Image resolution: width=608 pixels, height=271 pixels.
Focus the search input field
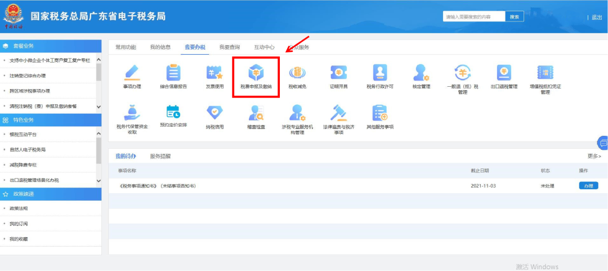pyautogui.click(x=474, y=17)
